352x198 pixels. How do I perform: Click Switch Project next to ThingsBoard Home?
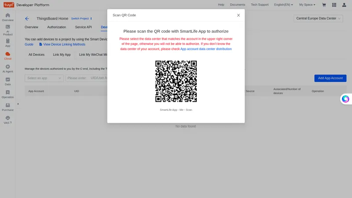(81, 18)
